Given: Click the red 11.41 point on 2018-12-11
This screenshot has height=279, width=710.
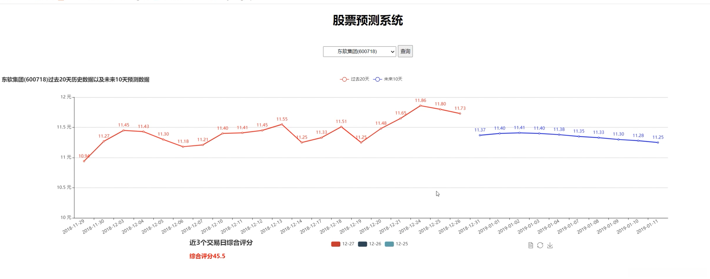Looking at the screenshot, I should pyautogui.click(x=242, y=133).
